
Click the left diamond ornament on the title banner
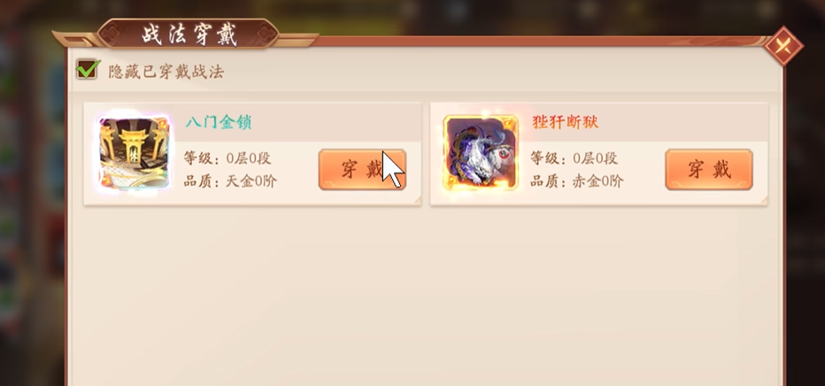[112, 35]
